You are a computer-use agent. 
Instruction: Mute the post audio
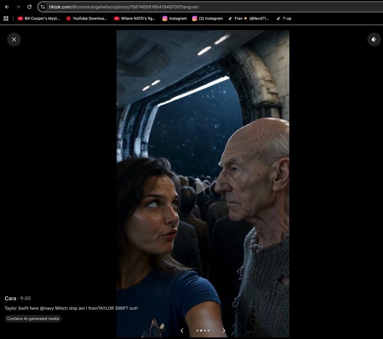(374, 39)
